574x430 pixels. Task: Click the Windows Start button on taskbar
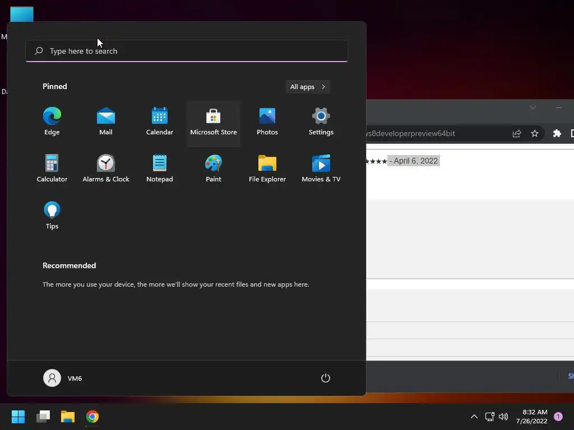click(18, 417)
